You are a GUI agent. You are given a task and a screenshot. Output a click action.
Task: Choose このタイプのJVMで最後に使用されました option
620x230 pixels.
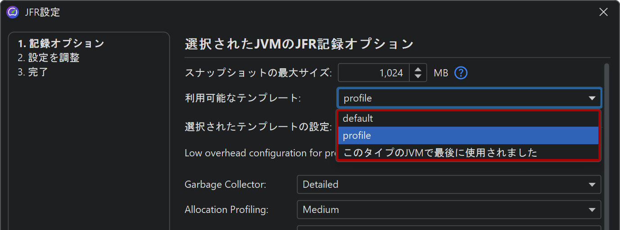click(468, 153)
